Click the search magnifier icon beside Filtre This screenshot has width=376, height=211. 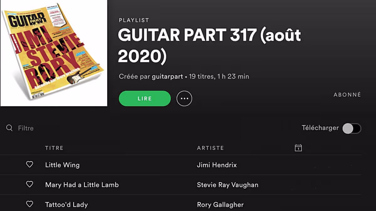pyautogui.click(x=9, y=128)
